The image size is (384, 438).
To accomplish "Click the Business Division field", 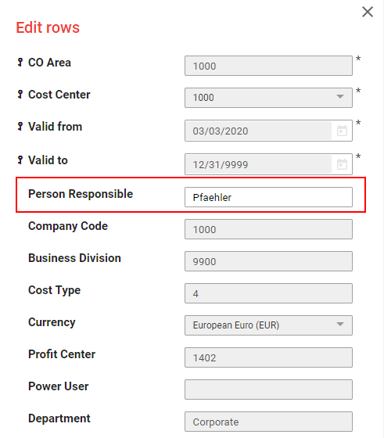I will (x=268, y=261).
